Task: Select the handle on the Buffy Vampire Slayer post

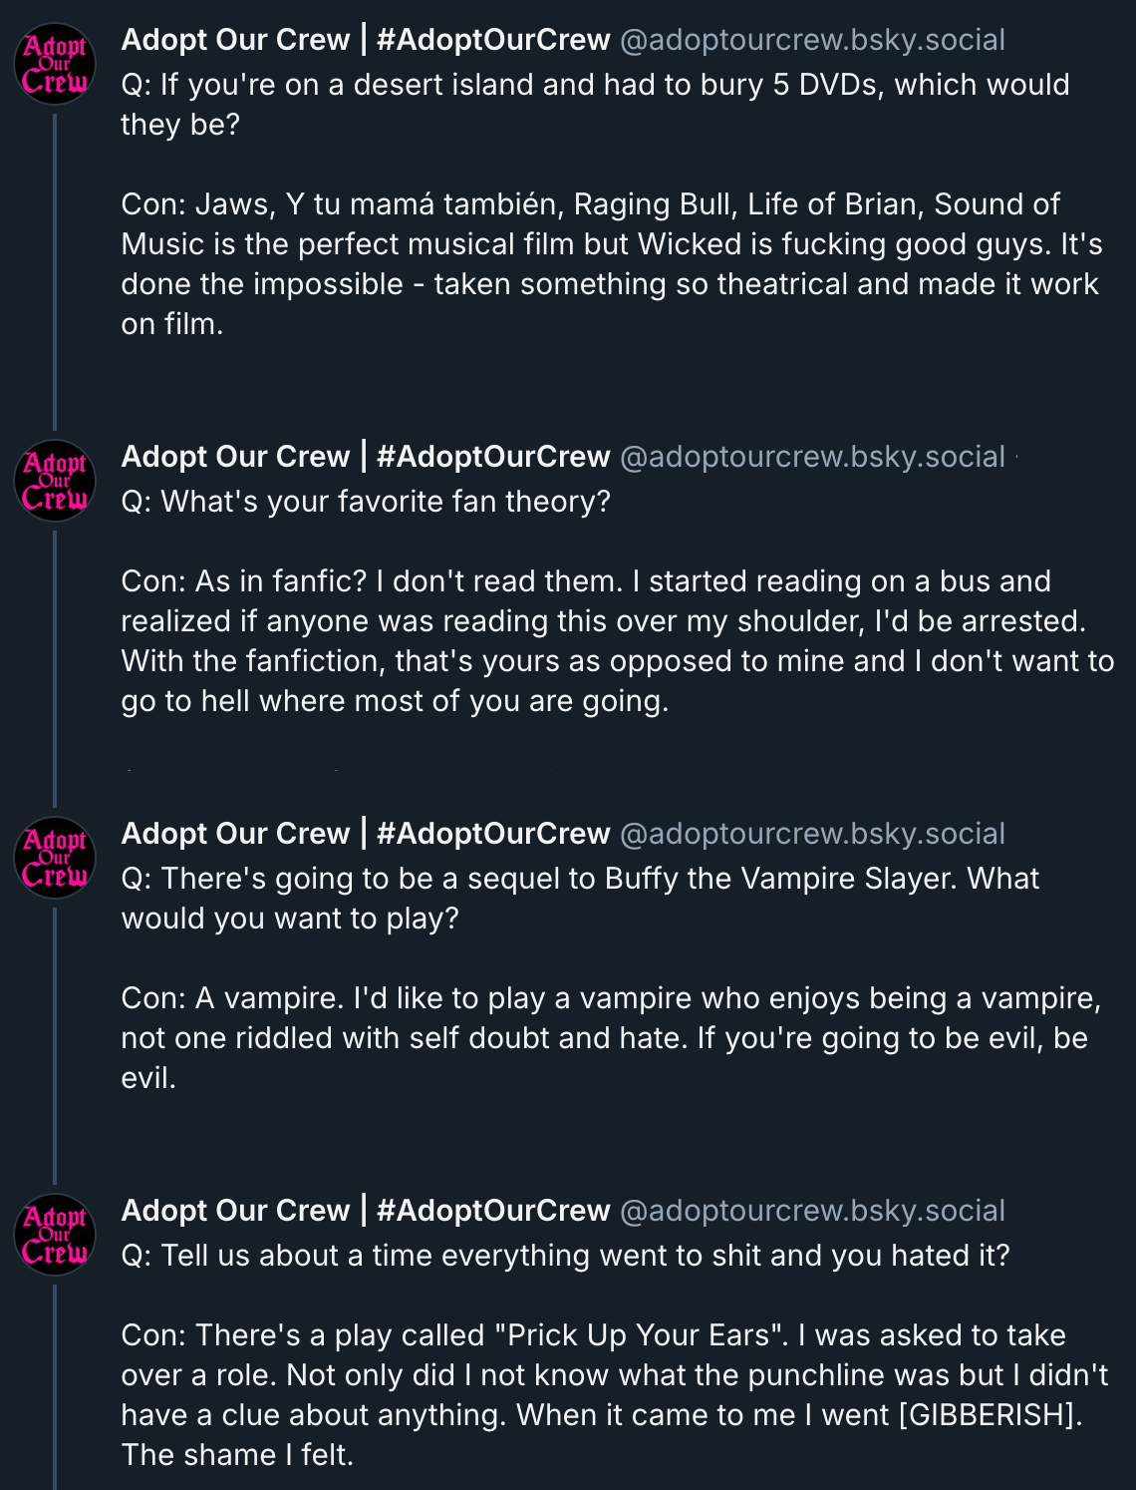Action: pos(812,834)
